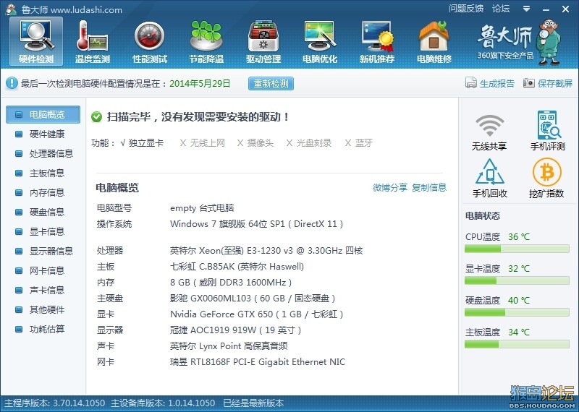
Task: Click 复制信息 copy info link
Action: 429,187
